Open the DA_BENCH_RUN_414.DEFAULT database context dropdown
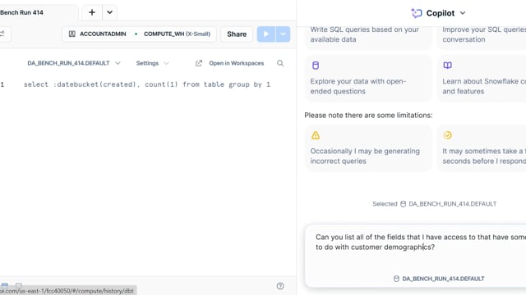The image size is (526, 295). click(x=73, y=63)
